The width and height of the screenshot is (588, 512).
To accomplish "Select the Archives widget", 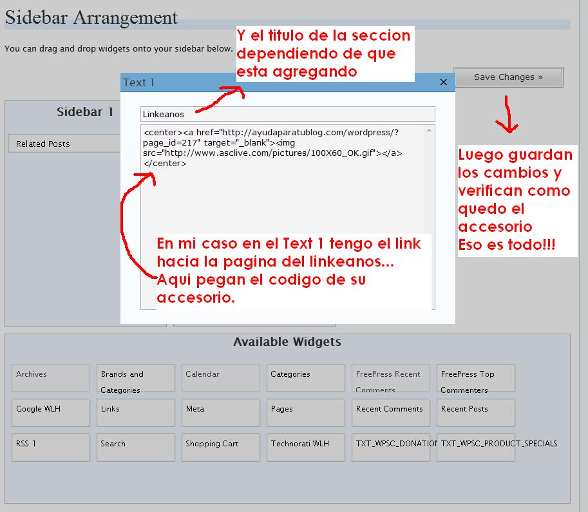I will [x=50, y=378].
